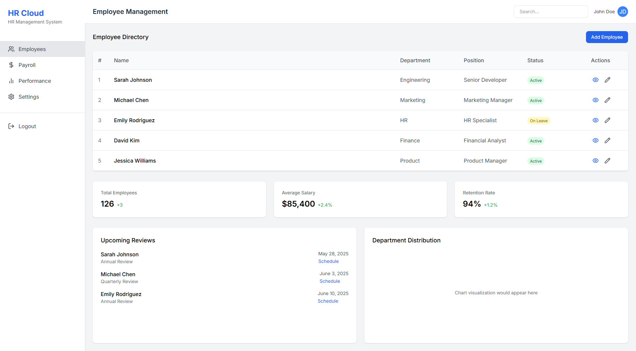
Task: Edit David Kim using pencil icon
Action: click(608, 140)
